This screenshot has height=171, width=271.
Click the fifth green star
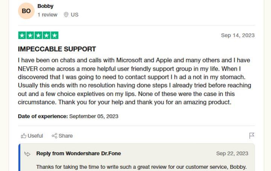[x=55, y=35]
